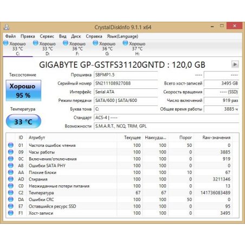Open the Сервис menu
The height and width of the screenshot is (245, 245).
pyautogui.click(x=47, y=36)
